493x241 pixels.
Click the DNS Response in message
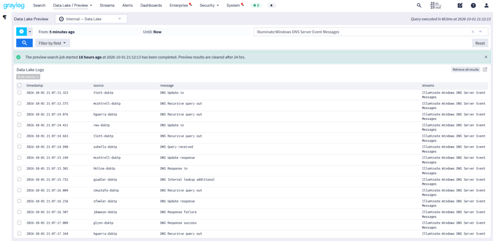(174, 168)
